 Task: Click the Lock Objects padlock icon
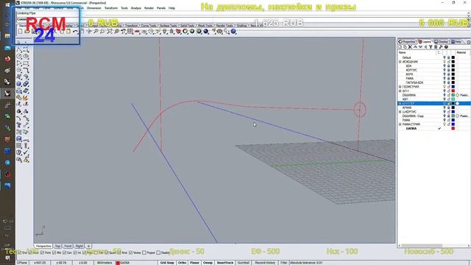coord(171,31)
